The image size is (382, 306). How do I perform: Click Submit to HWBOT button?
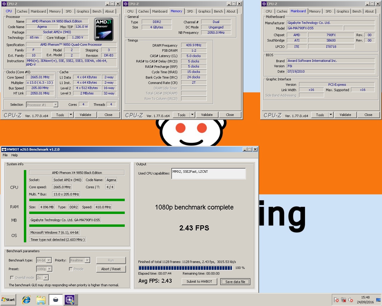tap(199, 281)
